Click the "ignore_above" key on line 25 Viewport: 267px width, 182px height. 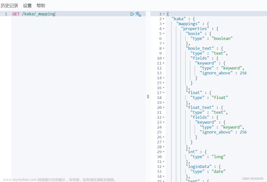(216, 132)
